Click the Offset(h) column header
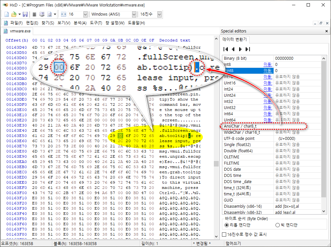The width and height of the screenshot is (331, 247). pos(17,40)
